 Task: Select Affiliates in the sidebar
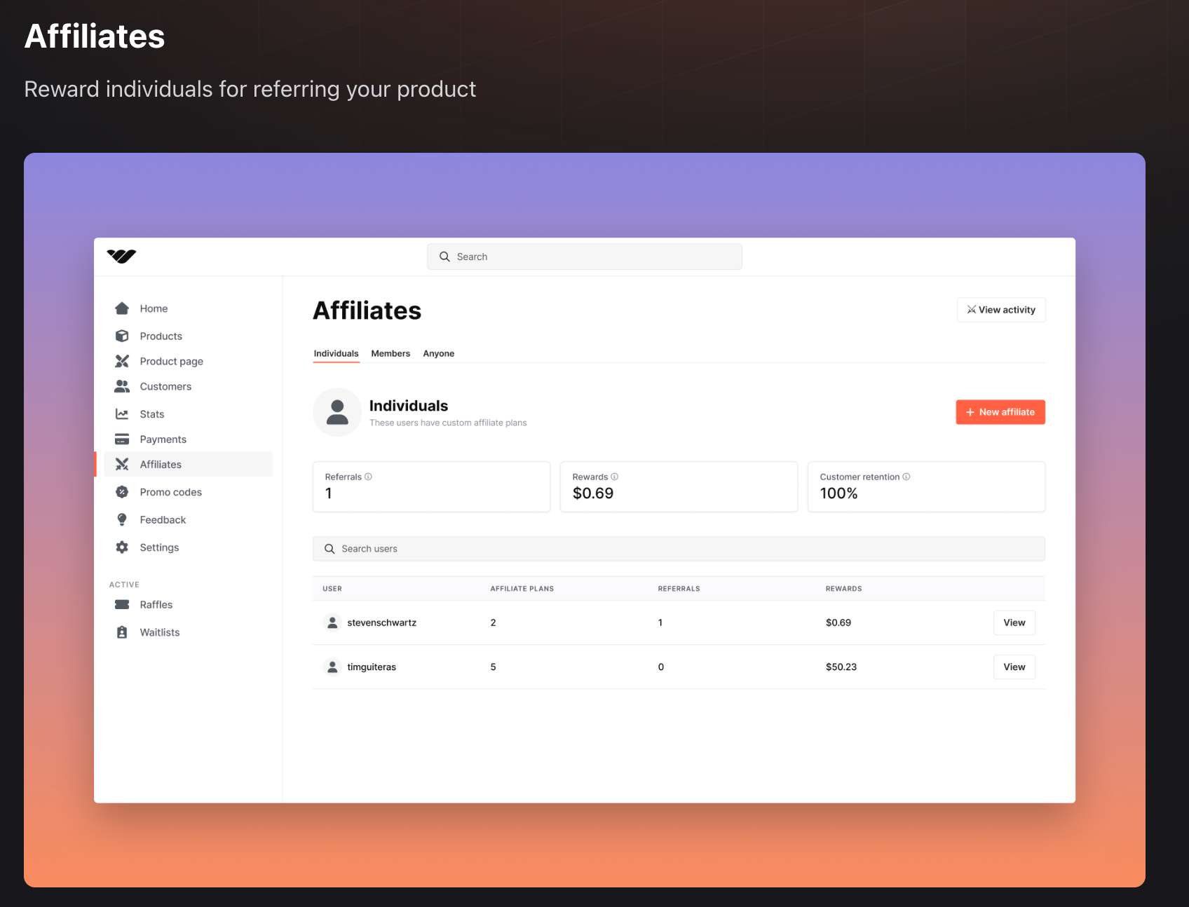pyautogui.click(x=189, y=464)
